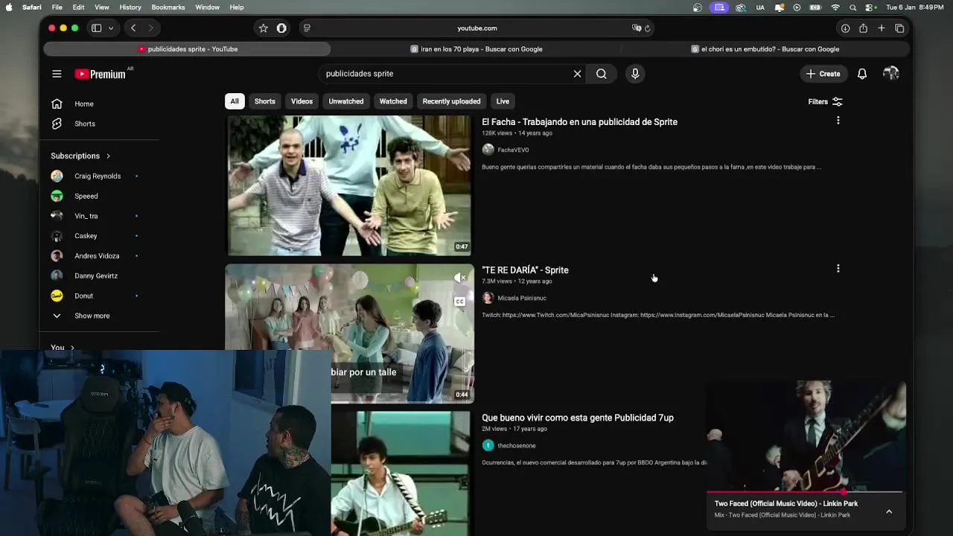Open more options for El Facha video

(838, 121)
